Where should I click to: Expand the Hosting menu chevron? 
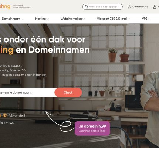click(47, 19)
